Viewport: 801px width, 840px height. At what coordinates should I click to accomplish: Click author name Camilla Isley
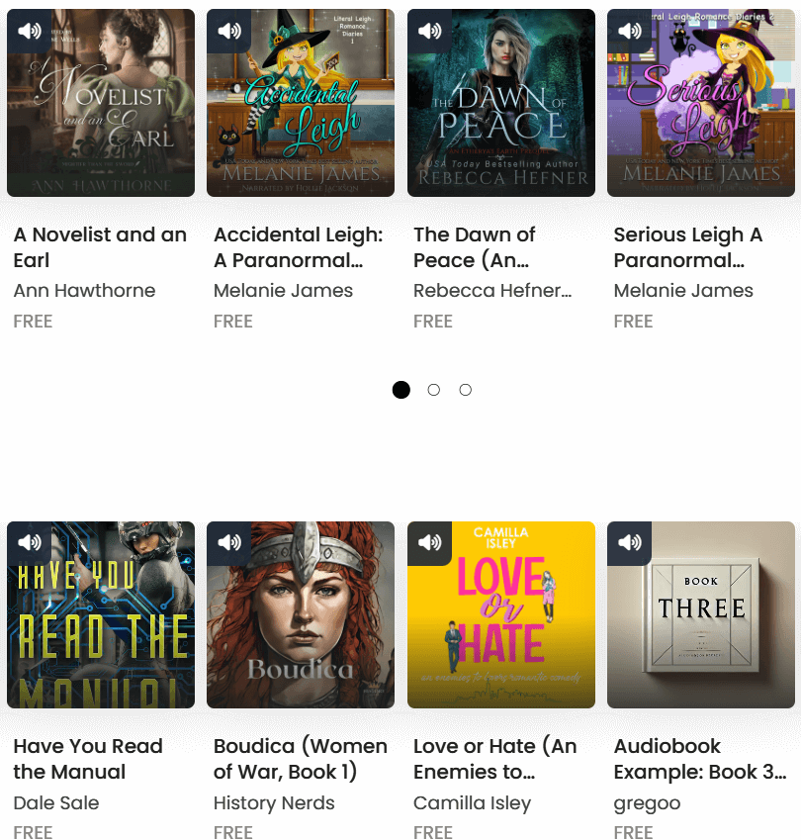click(x=473, y=803)
